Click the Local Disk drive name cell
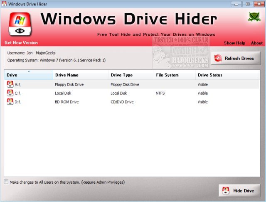This screenshot has width=266, height=202. tap(63, 93)
